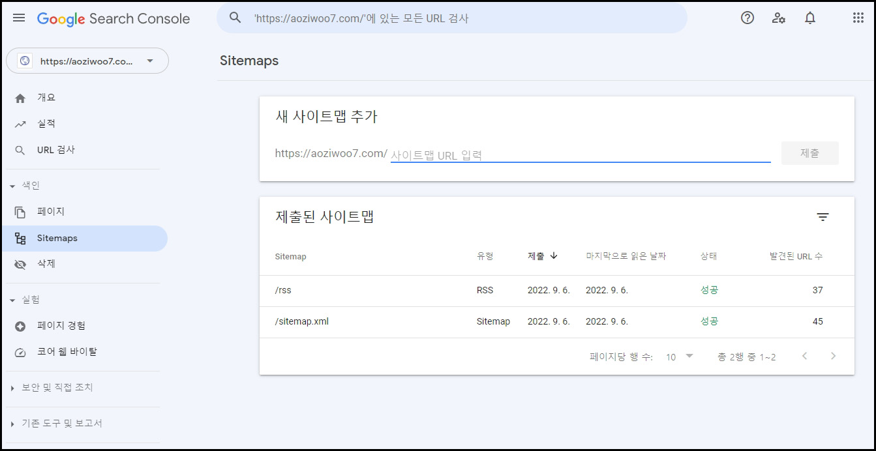
Task: Open the property selector dropdown
Action: coord(87,61)
